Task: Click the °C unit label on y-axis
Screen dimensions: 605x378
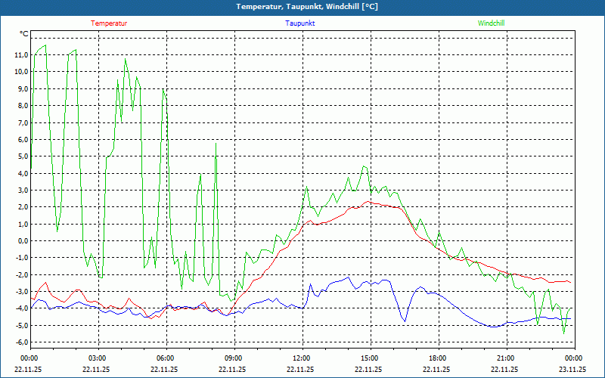Action: point(23,34)
